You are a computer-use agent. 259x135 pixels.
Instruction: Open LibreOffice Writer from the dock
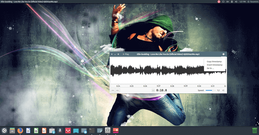[28, 131]
